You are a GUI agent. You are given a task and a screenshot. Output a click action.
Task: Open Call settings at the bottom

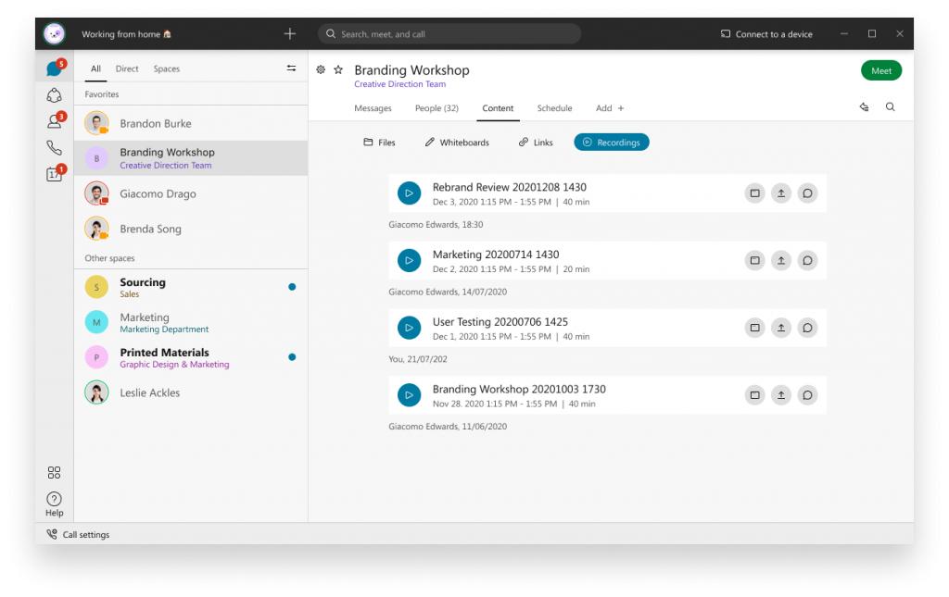[x=78, y=534]
